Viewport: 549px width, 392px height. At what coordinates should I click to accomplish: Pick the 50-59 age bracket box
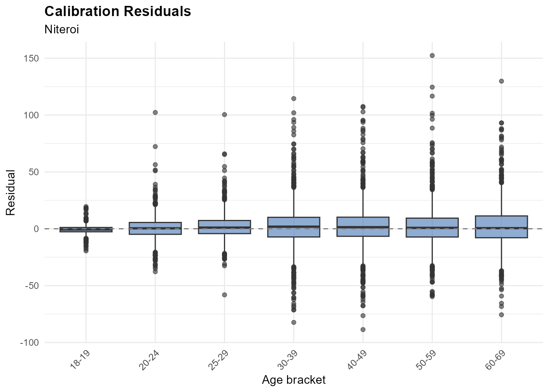click(432, 227)
